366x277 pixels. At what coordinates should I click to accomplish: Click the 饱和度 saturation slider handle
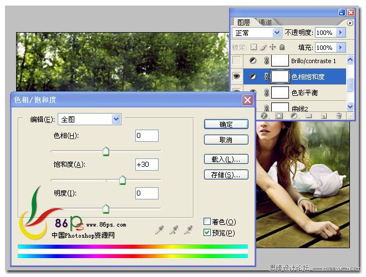(x=123, y=180)
